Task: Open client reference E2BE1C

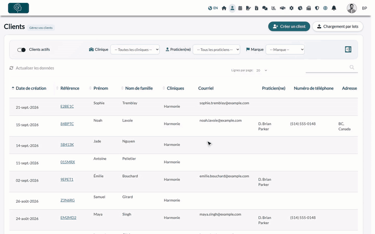Action: click(x=67, y=106)
